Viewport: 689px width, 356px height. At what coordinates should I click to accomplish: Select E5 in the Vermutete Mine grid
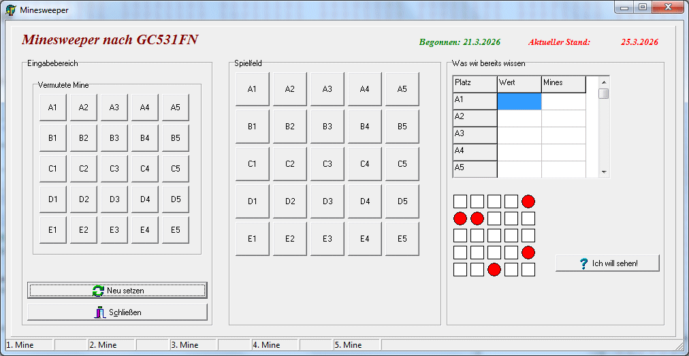[175, 230]
